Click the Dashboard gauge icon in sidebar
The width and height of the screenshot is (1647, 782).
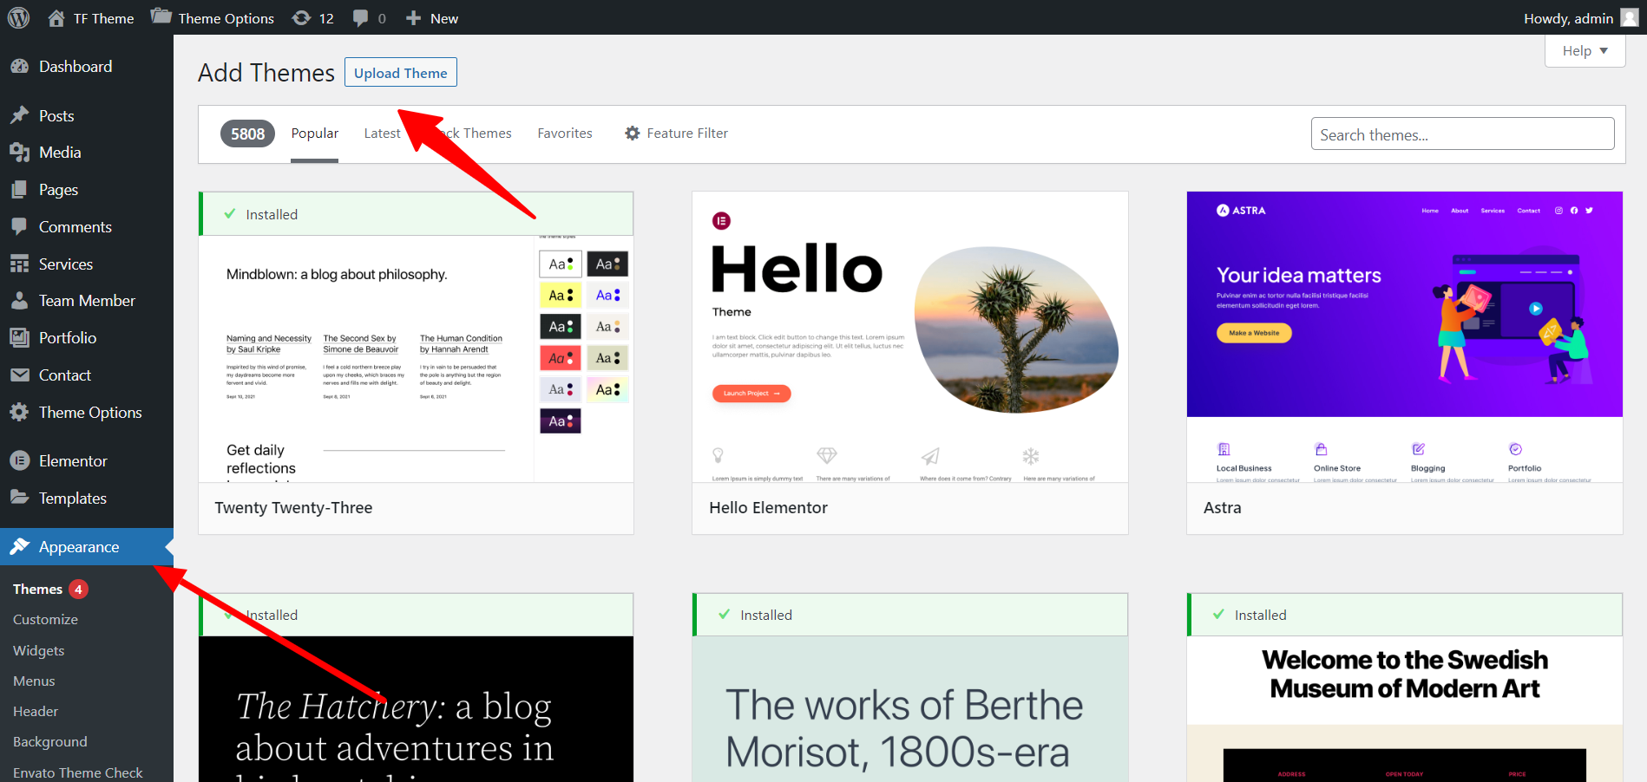[19, 67]
